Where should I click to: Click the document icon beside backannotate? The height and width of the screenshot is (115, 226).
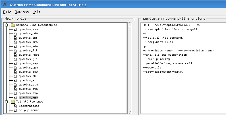tap(15, 106)
